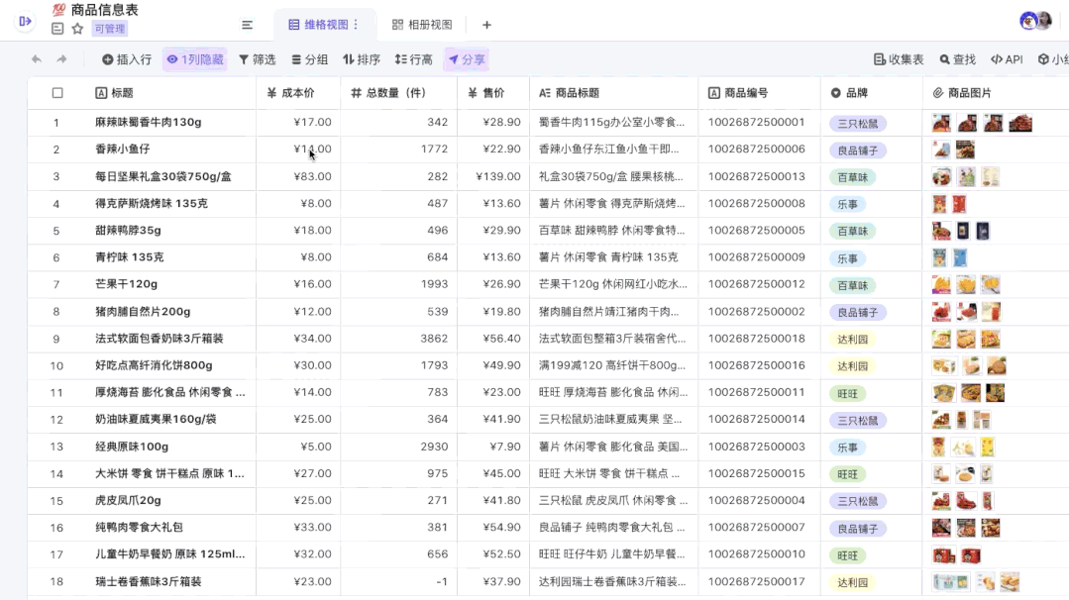
Task: Open first image in 瑞士卷香蕉味3斤箱装 row
Action: point(951,581)
